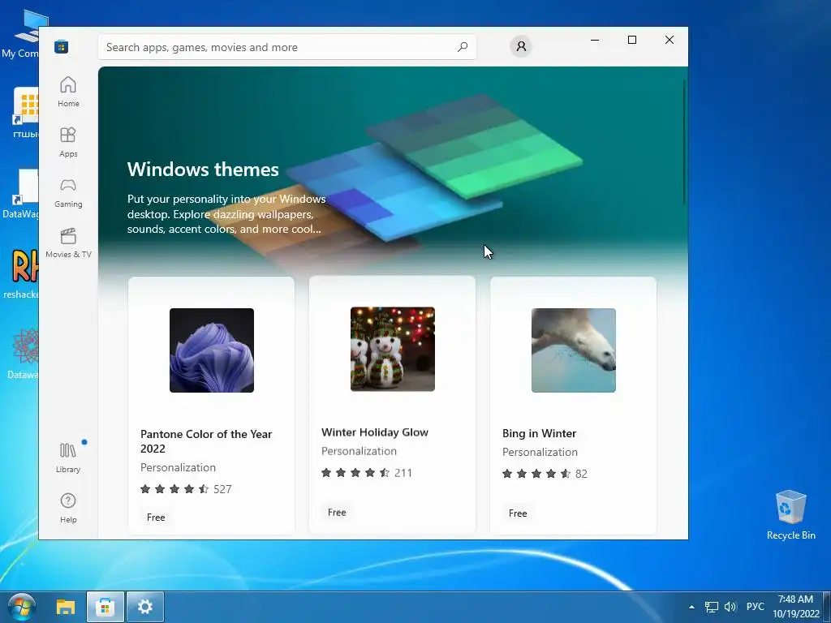
Task: Click the Bing in Winter title
Action: [539, 433]
